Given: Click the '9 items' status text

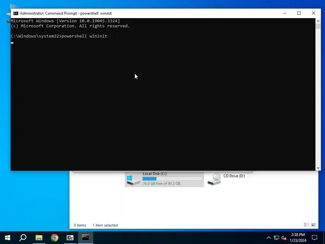Looking at the screenshot, I should tap(80, 225).
